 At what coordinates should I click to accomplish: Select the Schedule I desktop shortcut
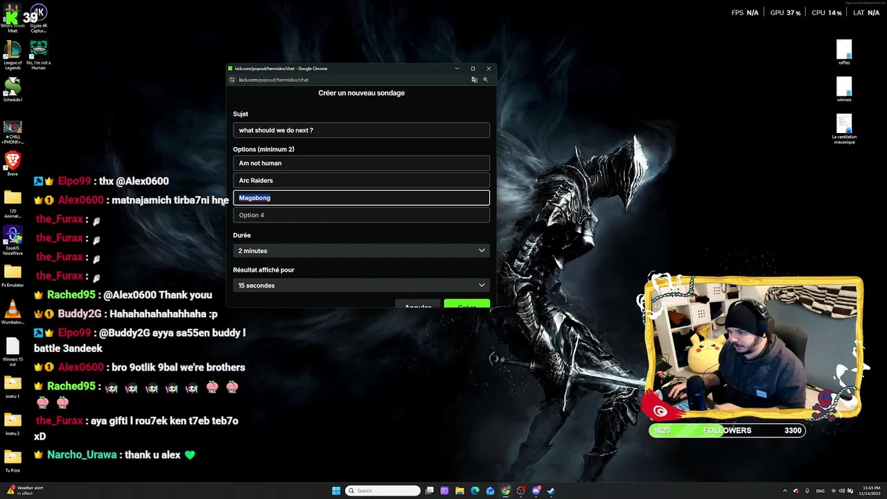(x=12, y=90)
